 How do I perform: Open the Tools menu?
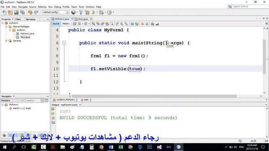(x=81, y=7)
